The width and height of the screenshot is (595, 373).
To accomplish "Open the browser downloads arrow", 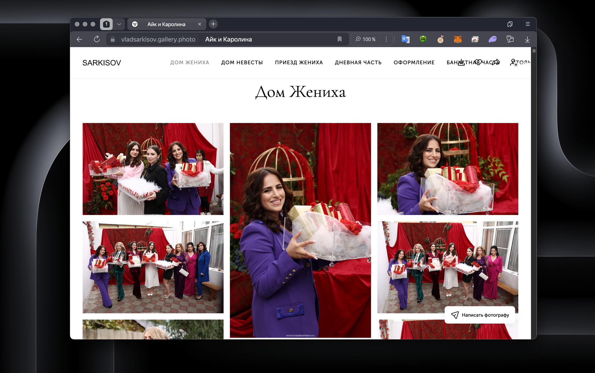I will pos(527,39).
